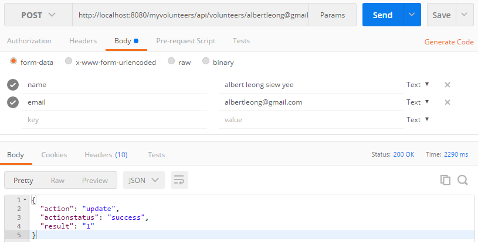The width and height of the screenshot is (478, 242).
Task: Edit value albert leong siew yee
Action: click(311, 85)
